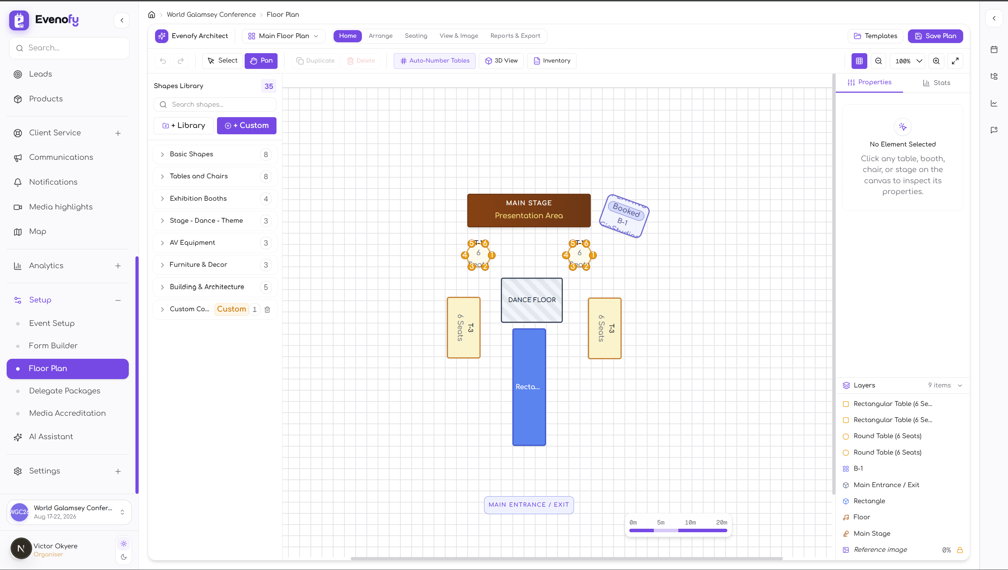The width and height of the screenshot is (1008, 570).
Task: Switch to the Arrange tab
Action: coord(380,36)
